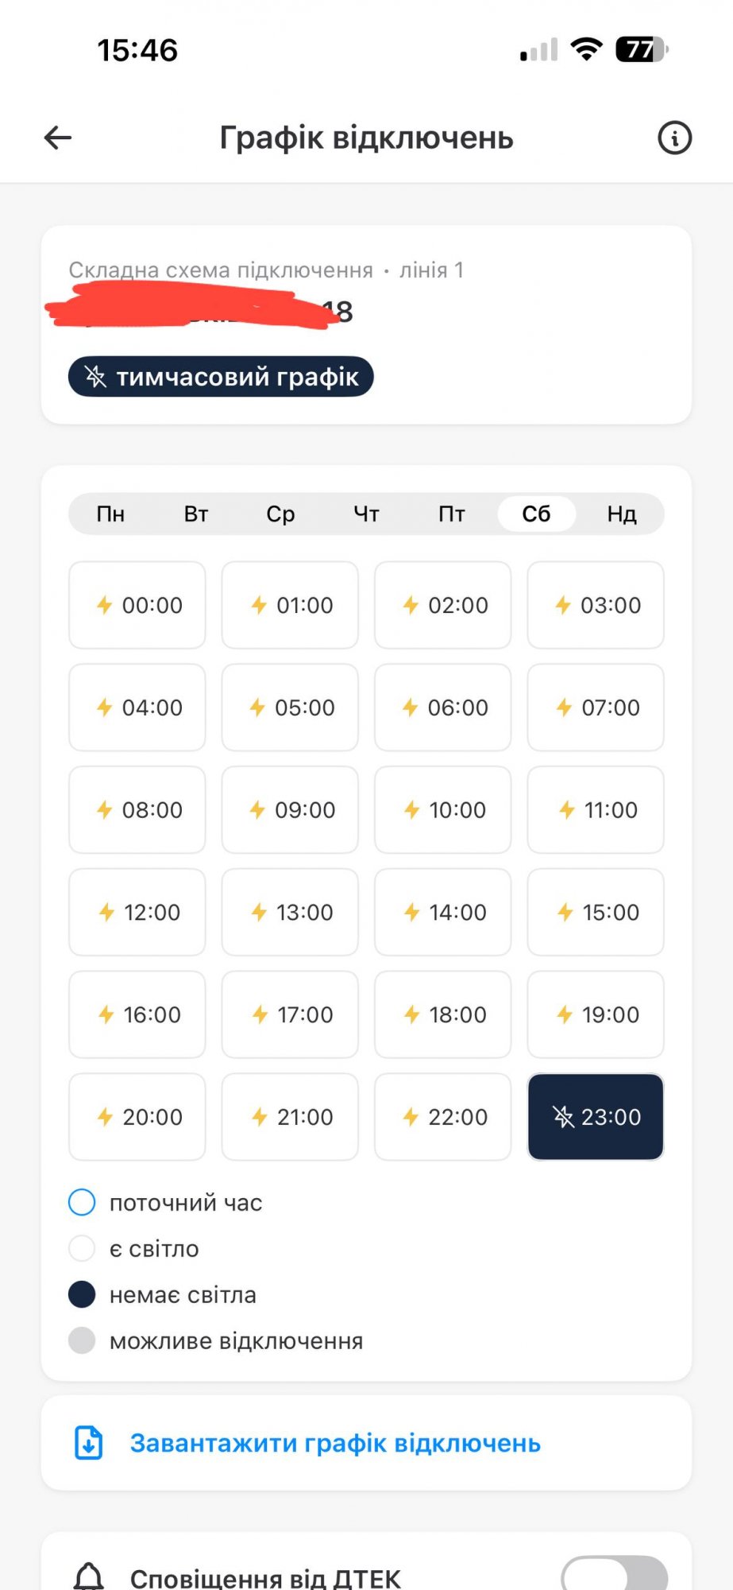Tap the 19:00 time slot
733x1590 pixels.
[595, 1014]
